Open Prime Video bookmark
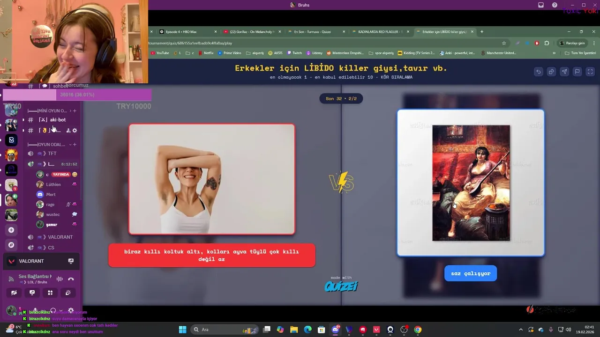The height and width of the screenshot is (337, 600). click(230, 53)
